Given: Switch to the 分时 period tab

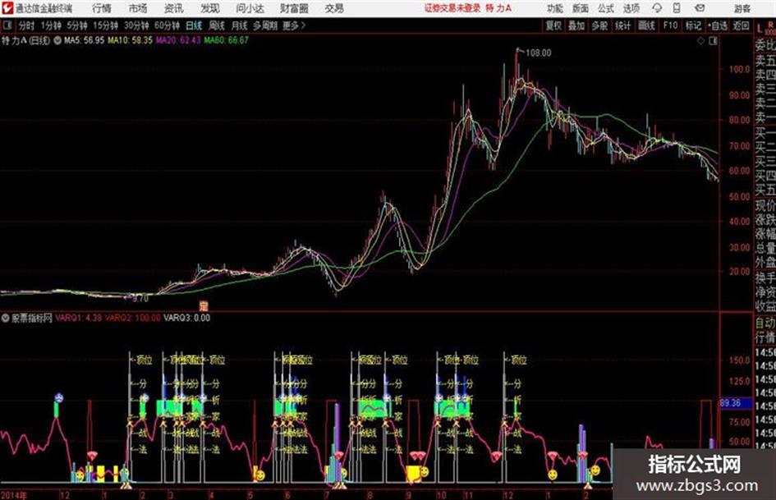Looking at the screenshot, I should pyautogui.click(x=26, y=25).
